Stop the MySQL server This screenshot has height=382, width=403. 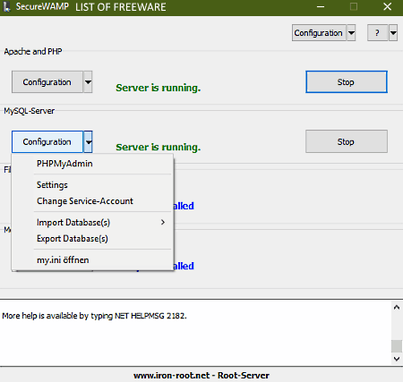click(347, 141)
